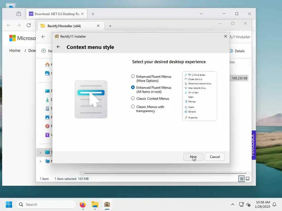Open taskbar clock and date
282x211 pixels.
pos(262,204)
